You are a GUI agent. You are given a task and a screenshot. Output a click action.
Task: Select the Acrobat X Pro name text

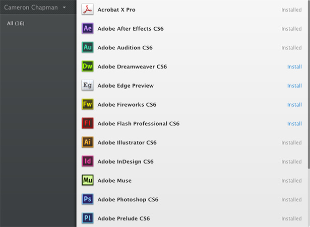(116, 10)
